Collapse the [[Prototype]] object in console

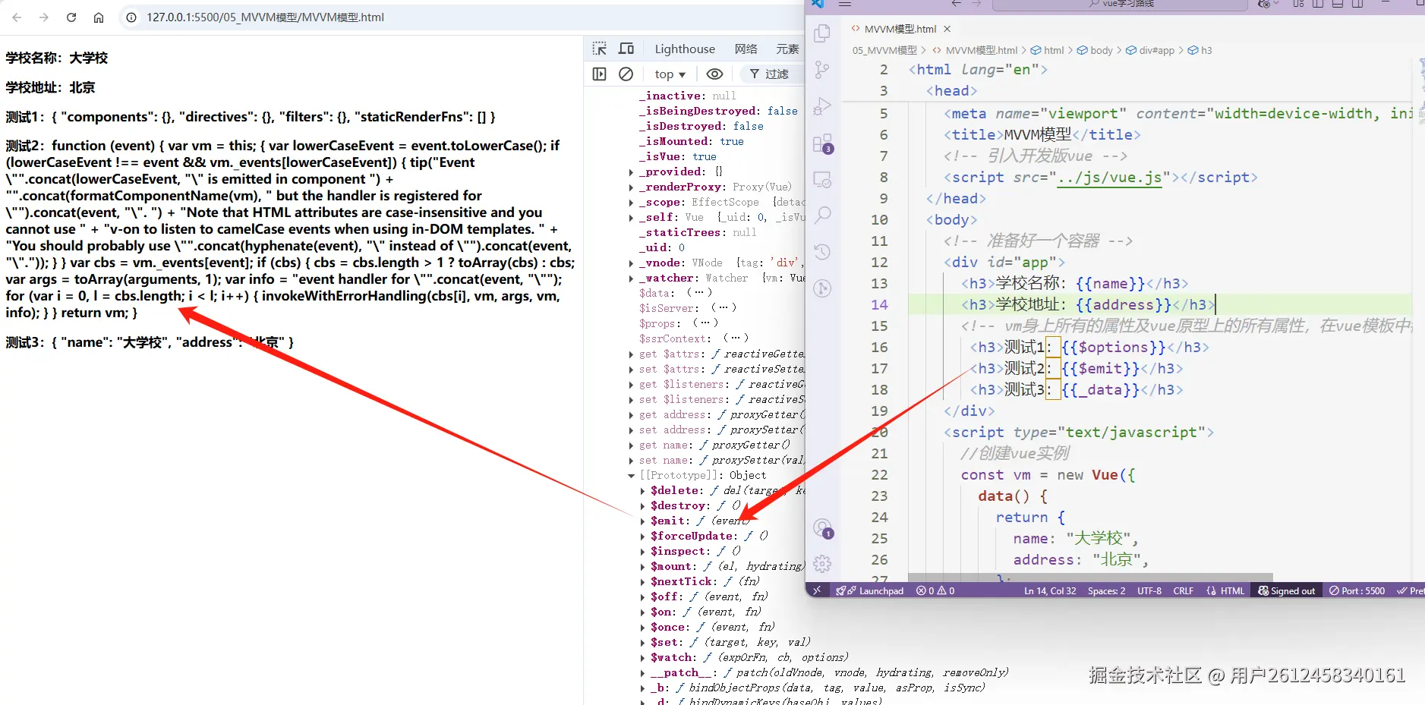click(x=632, y=476)
